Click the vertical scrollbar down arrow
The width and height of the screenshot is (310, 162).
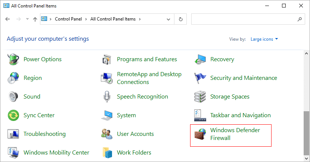[306, 158]
